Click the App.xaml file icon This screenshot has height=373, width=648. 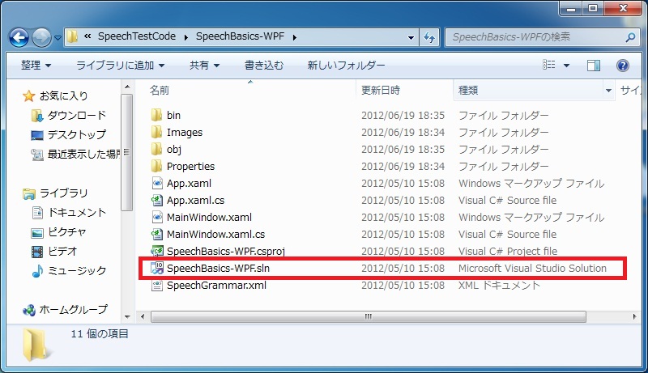[158, 183]
